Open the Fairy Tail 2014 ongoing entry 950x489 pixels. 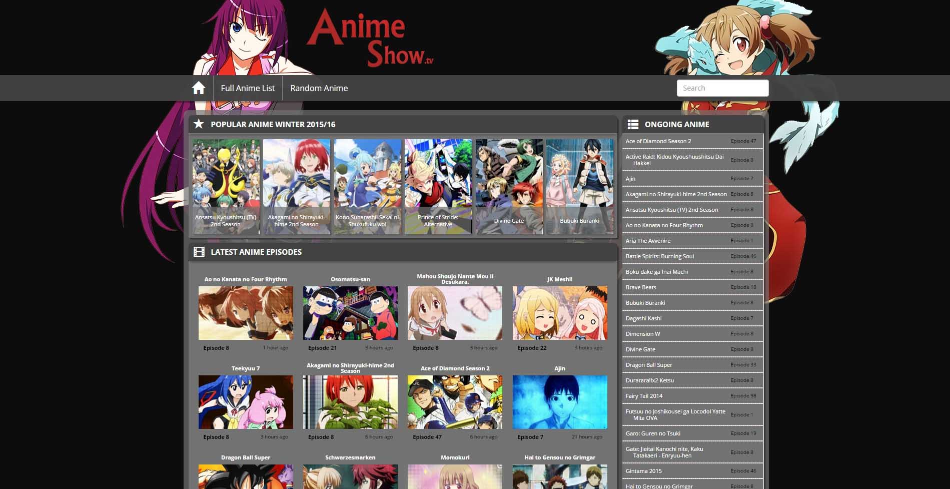(x=692, y=395)
